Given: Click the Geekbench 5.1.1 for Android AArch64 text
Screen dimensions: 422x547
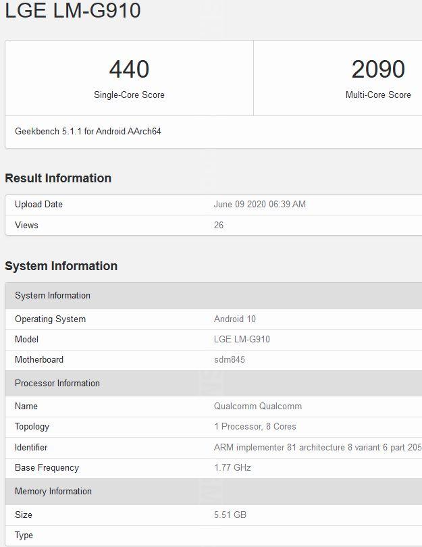Looking at the screenshot, I should (88, 132).
